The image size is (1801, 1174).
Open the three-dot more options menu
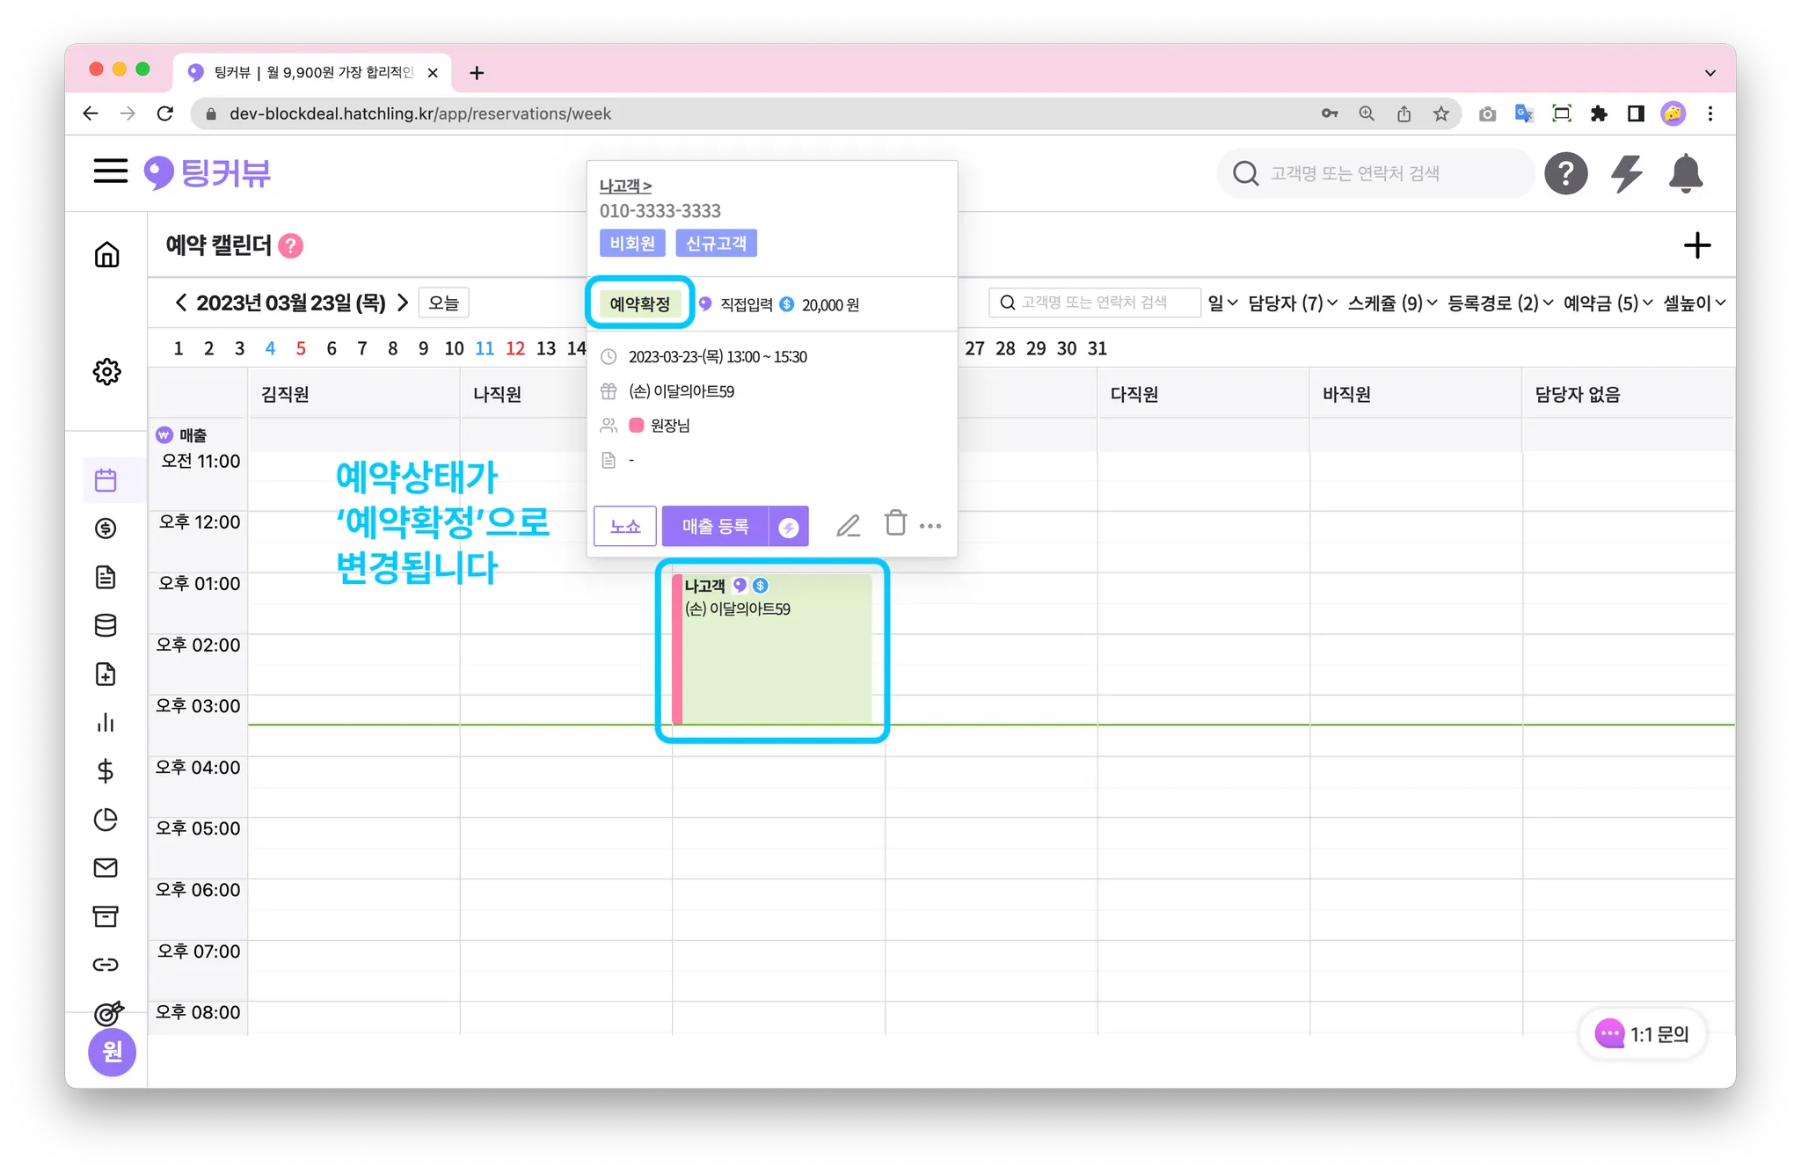(930, 526)
